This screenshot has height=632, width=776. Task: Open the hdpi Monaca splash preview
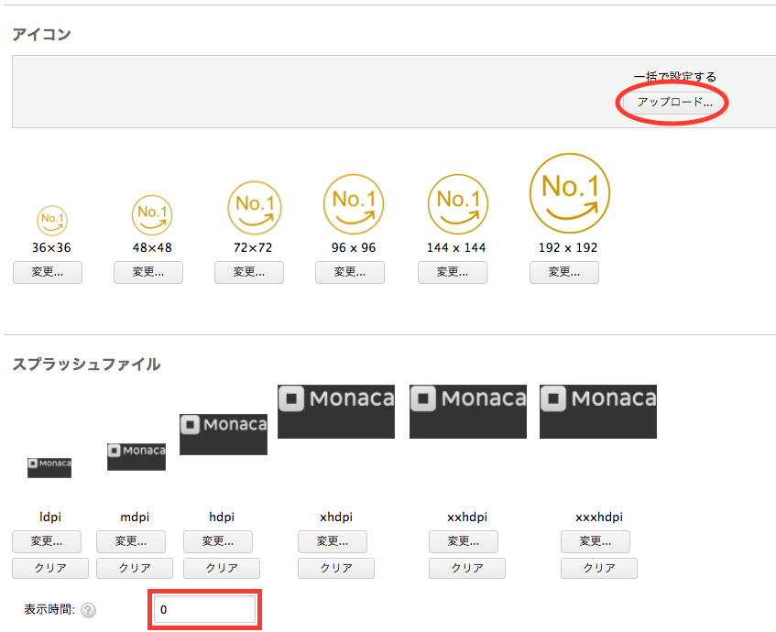(224, 434)
